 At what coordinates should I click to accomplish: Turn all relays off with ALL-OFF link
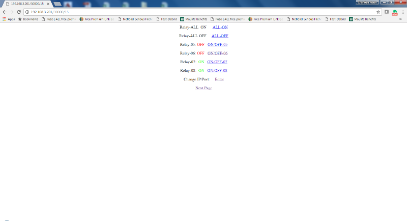[x=220, y=36]
